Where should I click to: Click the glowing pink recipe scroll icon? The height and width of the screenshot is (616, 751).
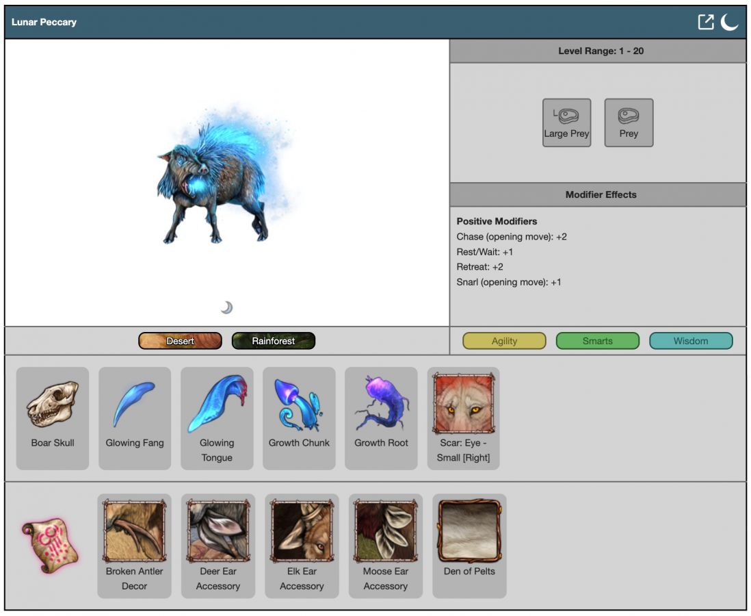pyautogui.click(x=49, y=546)
